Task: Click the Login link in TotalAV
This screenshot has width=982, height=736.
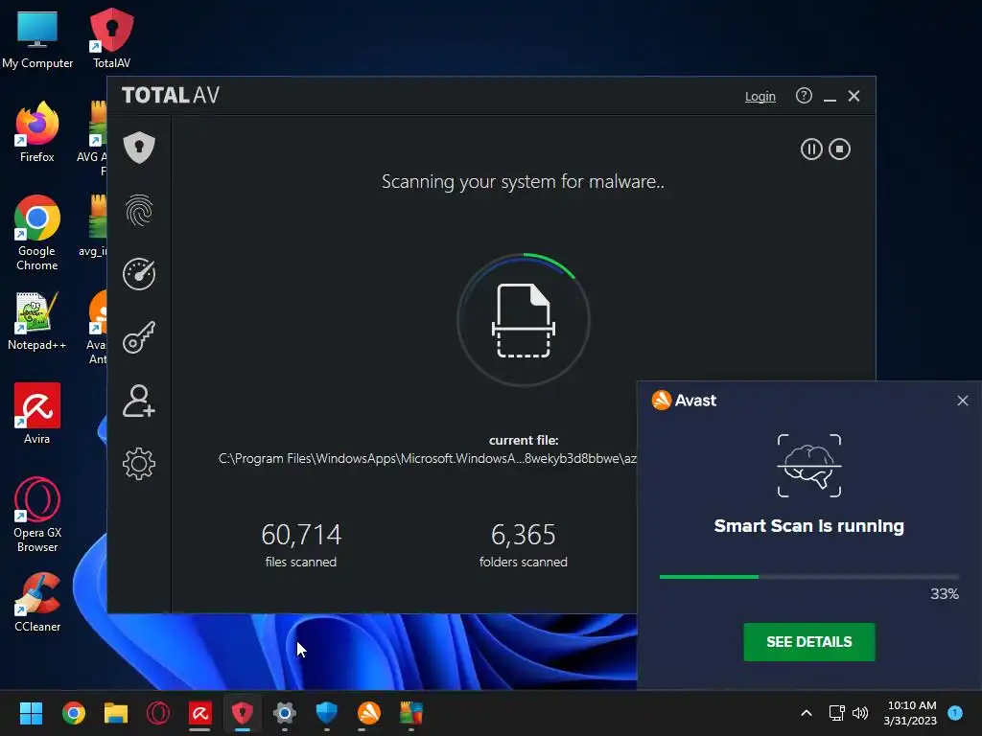Action: pyautogui.click(x=760, y=97)
